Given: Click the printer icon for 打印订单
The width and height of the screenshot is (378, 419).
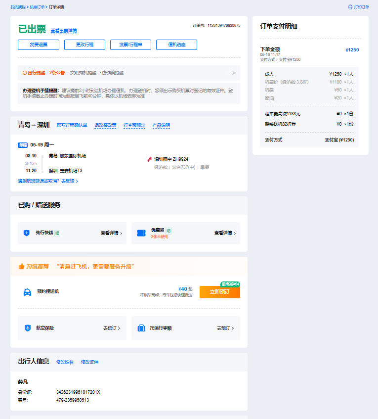Looking at the screenshot, I should click(350, 7).
